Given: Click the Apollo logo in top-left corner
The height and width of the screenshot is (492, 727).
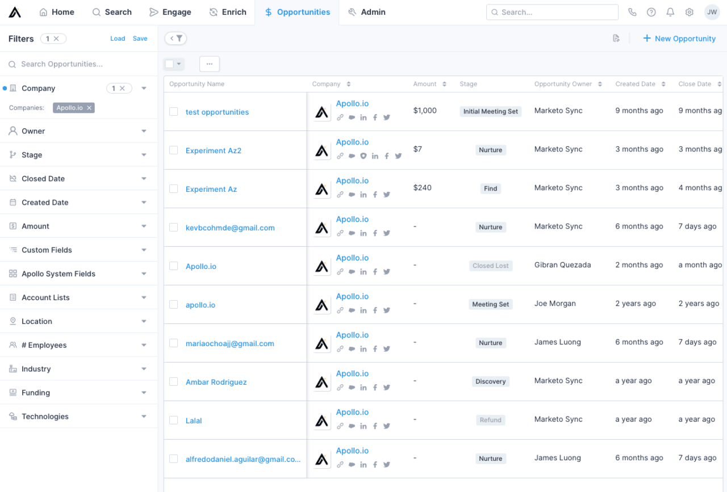Looking at the screenshot, I should [x=15, y=12].
